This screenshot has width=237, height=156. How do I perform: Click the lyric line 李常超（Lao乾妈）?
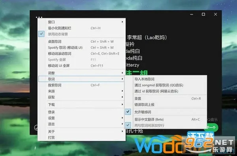(147, 38)
